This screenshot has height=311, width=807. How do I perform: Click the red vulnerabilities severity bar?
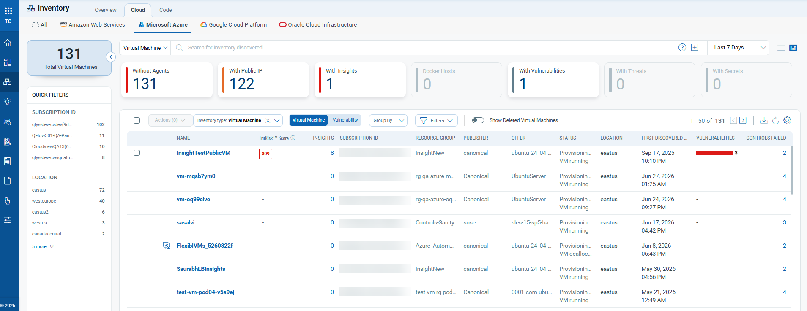714,153
